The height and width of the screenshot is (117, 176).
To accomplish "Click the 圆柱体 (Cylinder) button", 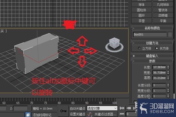I will coord(142,10).
